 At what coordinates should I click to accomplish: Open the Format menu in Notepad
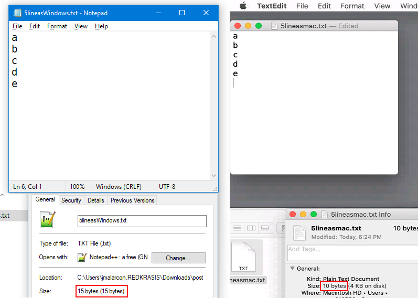57,26
